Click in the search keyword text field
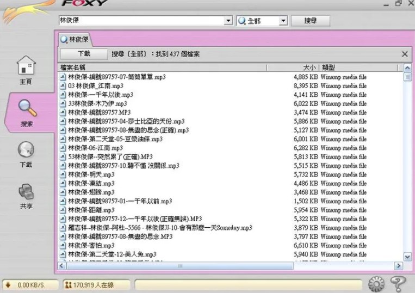 141,21
